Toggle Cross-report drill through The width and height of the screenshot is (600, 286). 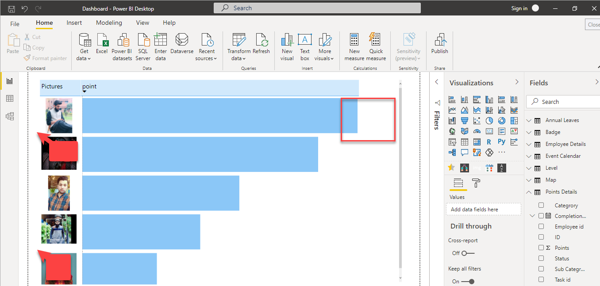click(468, 253)
